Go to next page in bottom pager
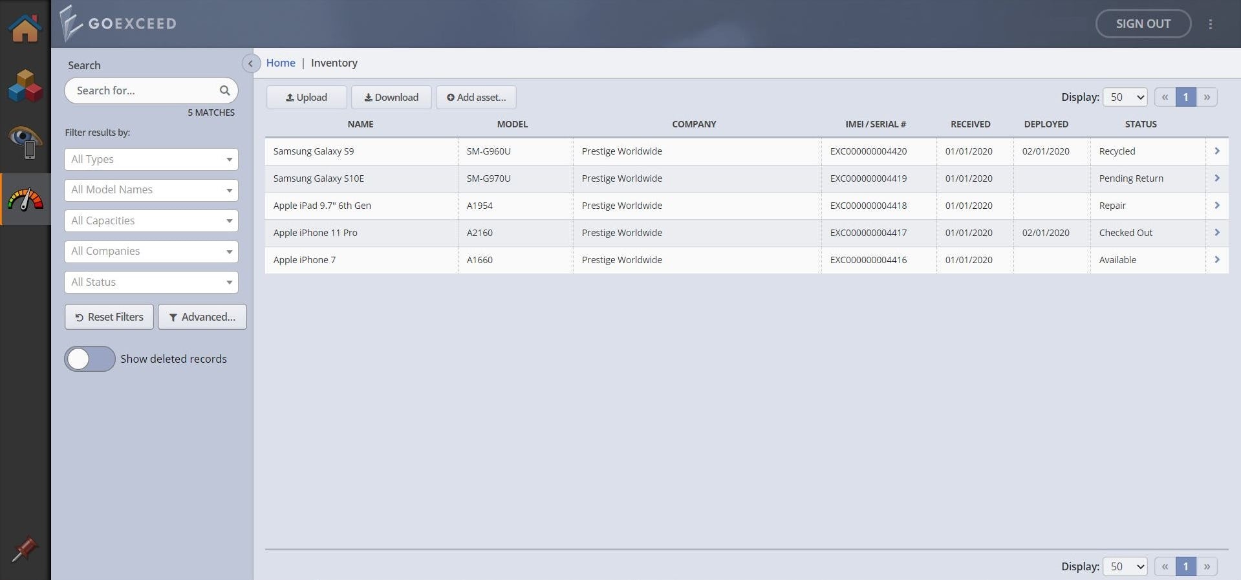The image size is (1241, 580). tap(1207, 566)
